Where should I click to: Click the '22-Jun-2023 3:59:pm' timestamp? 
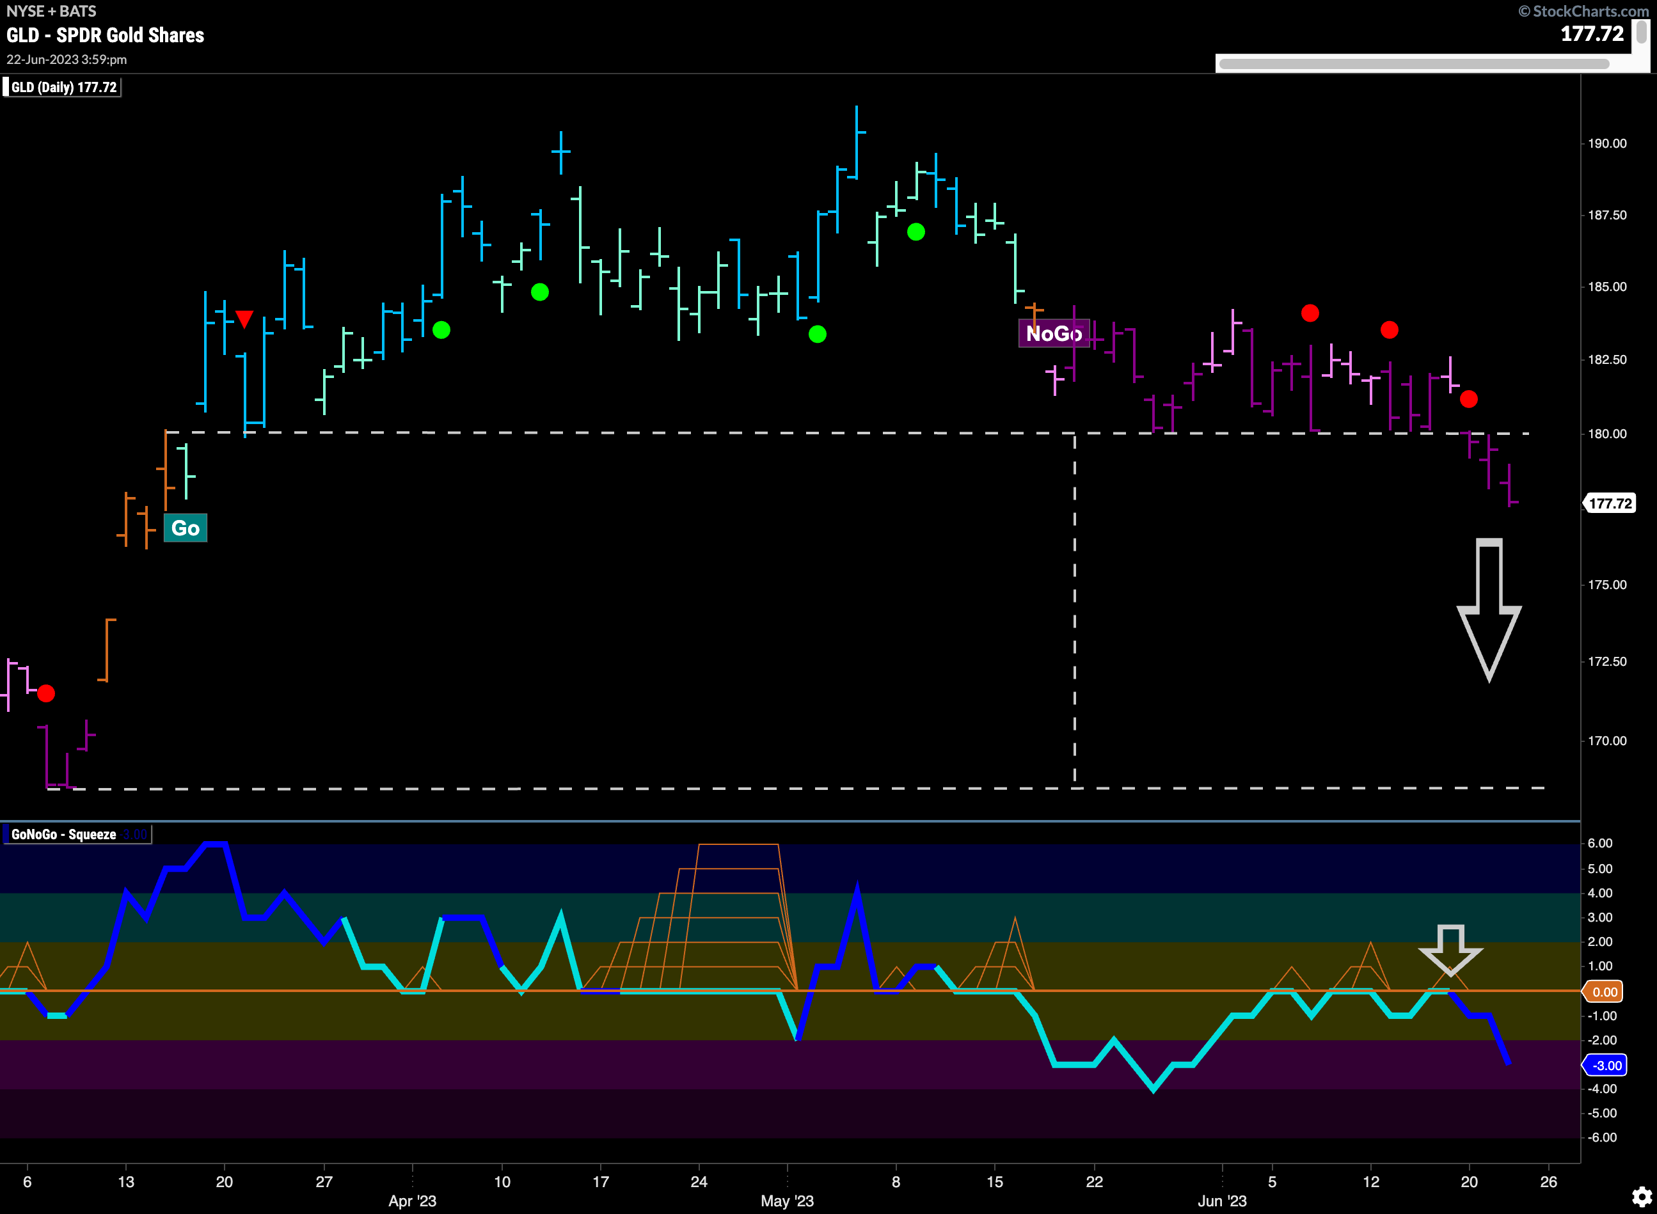(67, 59)
